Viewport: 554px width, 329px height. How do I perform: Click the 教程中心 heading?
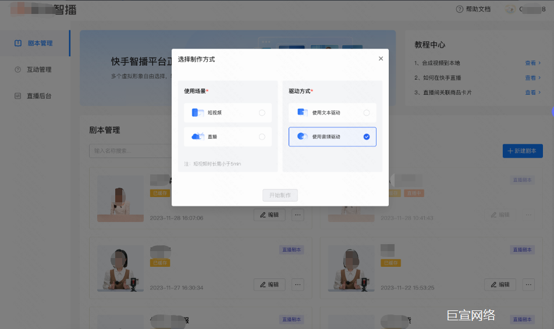[x=429, y=45]
